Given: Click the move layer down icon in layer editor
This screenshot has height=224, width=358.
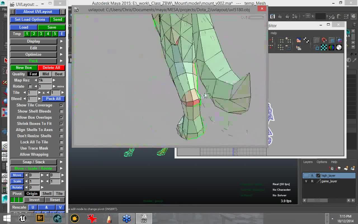Looking at the screenshot, I should point(339,168).
